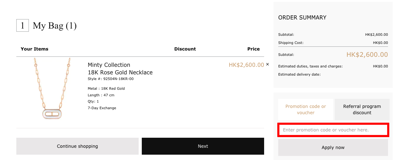Focus the promotion code input field
The height and width of the screenshot is (160, 399).
click(x=333, y=130)
